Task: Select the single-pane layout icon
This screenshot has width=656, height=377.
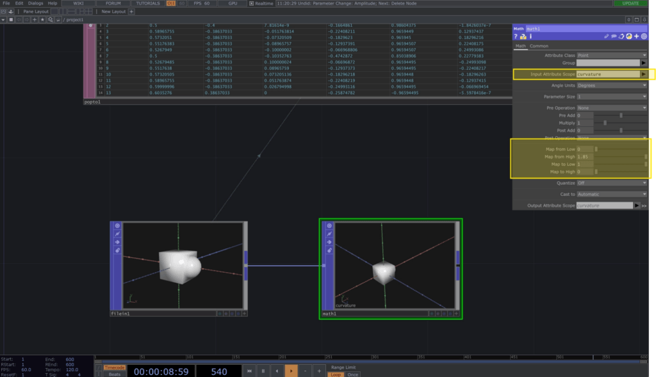Action: pos(55,12)
